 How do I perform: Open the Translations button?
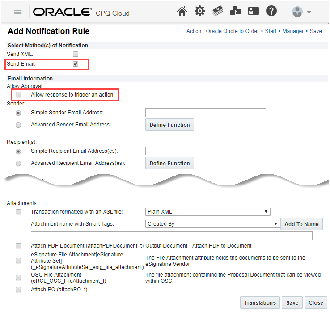point(260,302)
